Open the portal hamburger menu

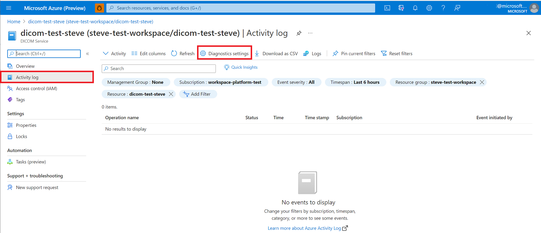9,8
